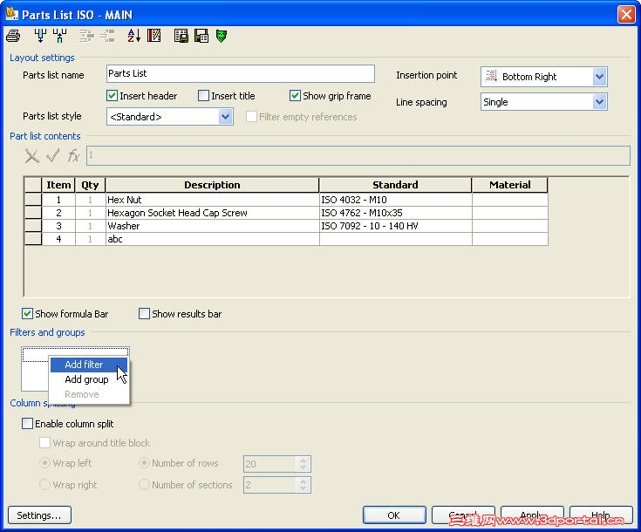641x532 pixels.
Task: Click the ISO 4762 - M10x35 cell
Action: 395,213
